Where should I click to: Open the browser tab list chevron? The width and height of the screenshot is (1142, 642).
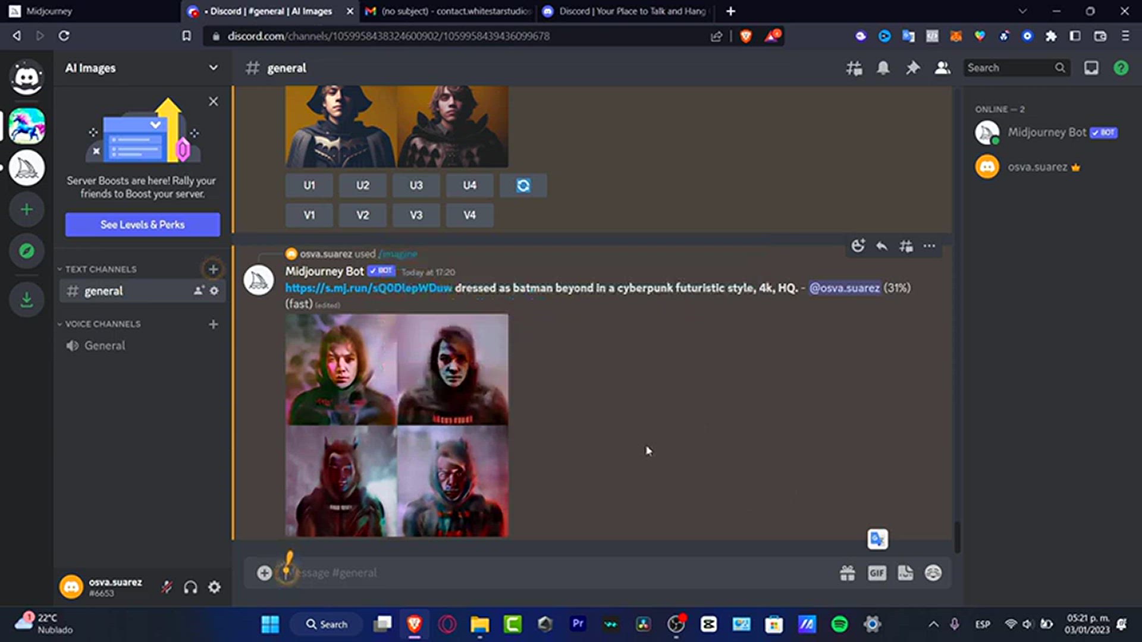[x=1022, y=11]
